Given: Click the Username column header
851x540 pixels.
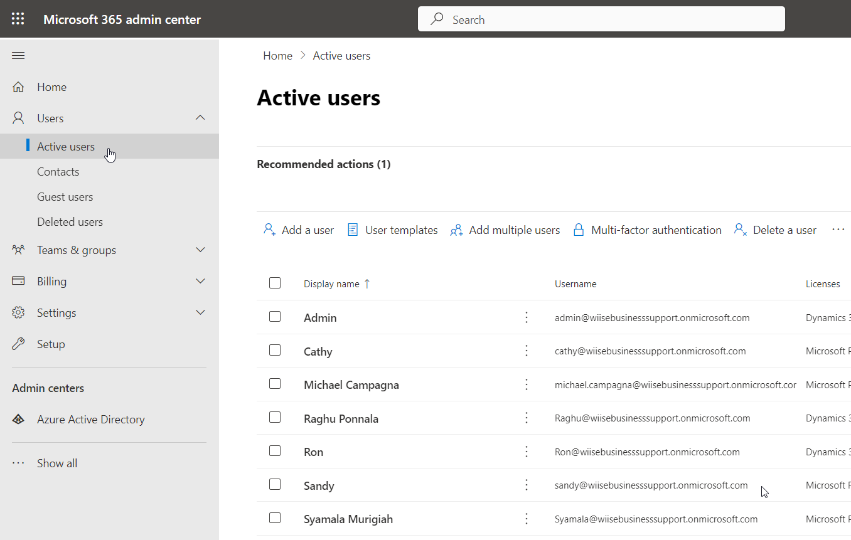Looking at the screenshot, I should coord(575,284).
